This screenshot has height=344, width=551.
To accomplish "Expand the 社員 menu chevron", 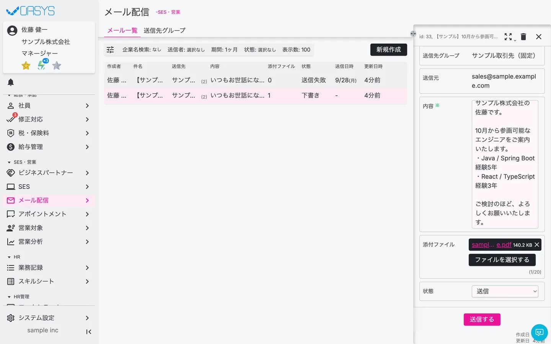I will 87,105.
